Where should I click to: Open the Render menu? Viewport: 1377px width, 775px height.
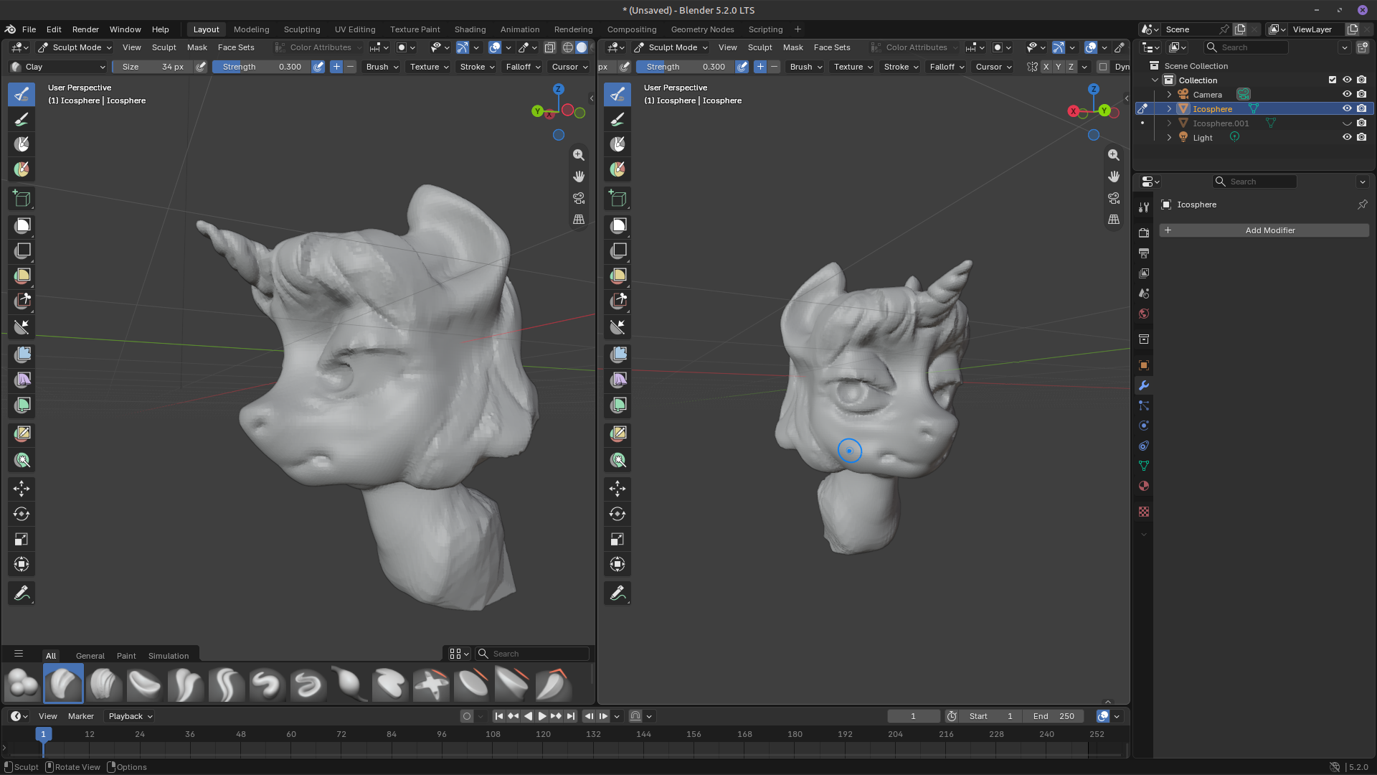(x=85, y=29)
